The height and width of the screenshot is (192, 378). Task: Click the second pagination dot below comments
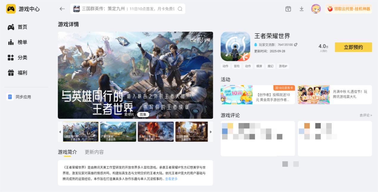295,164
